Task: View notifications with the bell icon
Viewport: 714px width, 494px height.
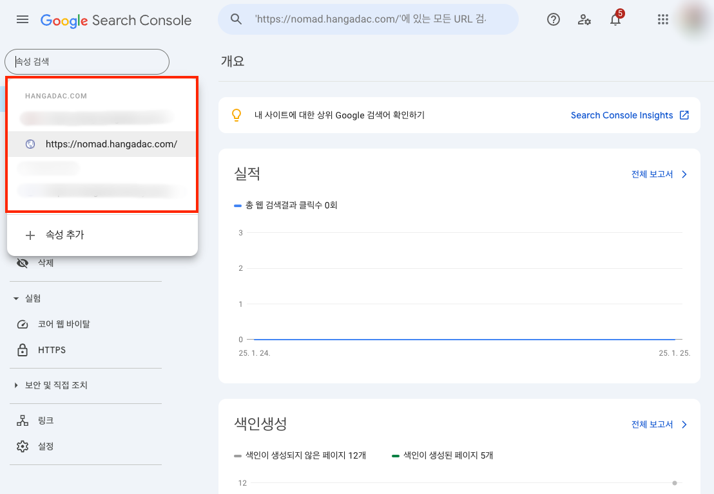Action: point(615,20)
